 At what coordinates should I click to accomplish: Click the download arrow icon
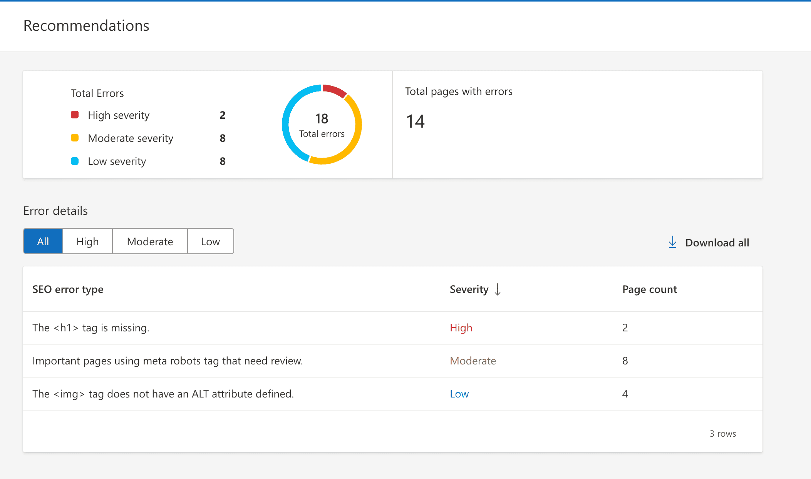672,242
